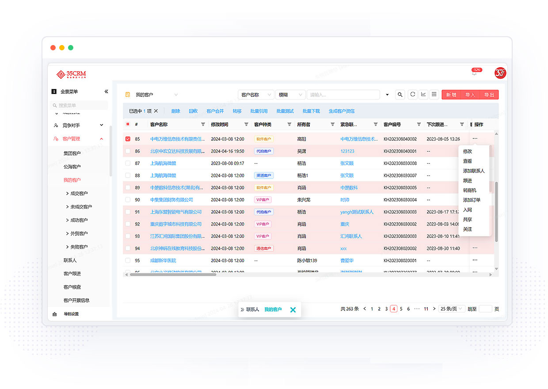
Task: Click the 搜索菜单 sidebar search field
Action: [x=79, y=105]
